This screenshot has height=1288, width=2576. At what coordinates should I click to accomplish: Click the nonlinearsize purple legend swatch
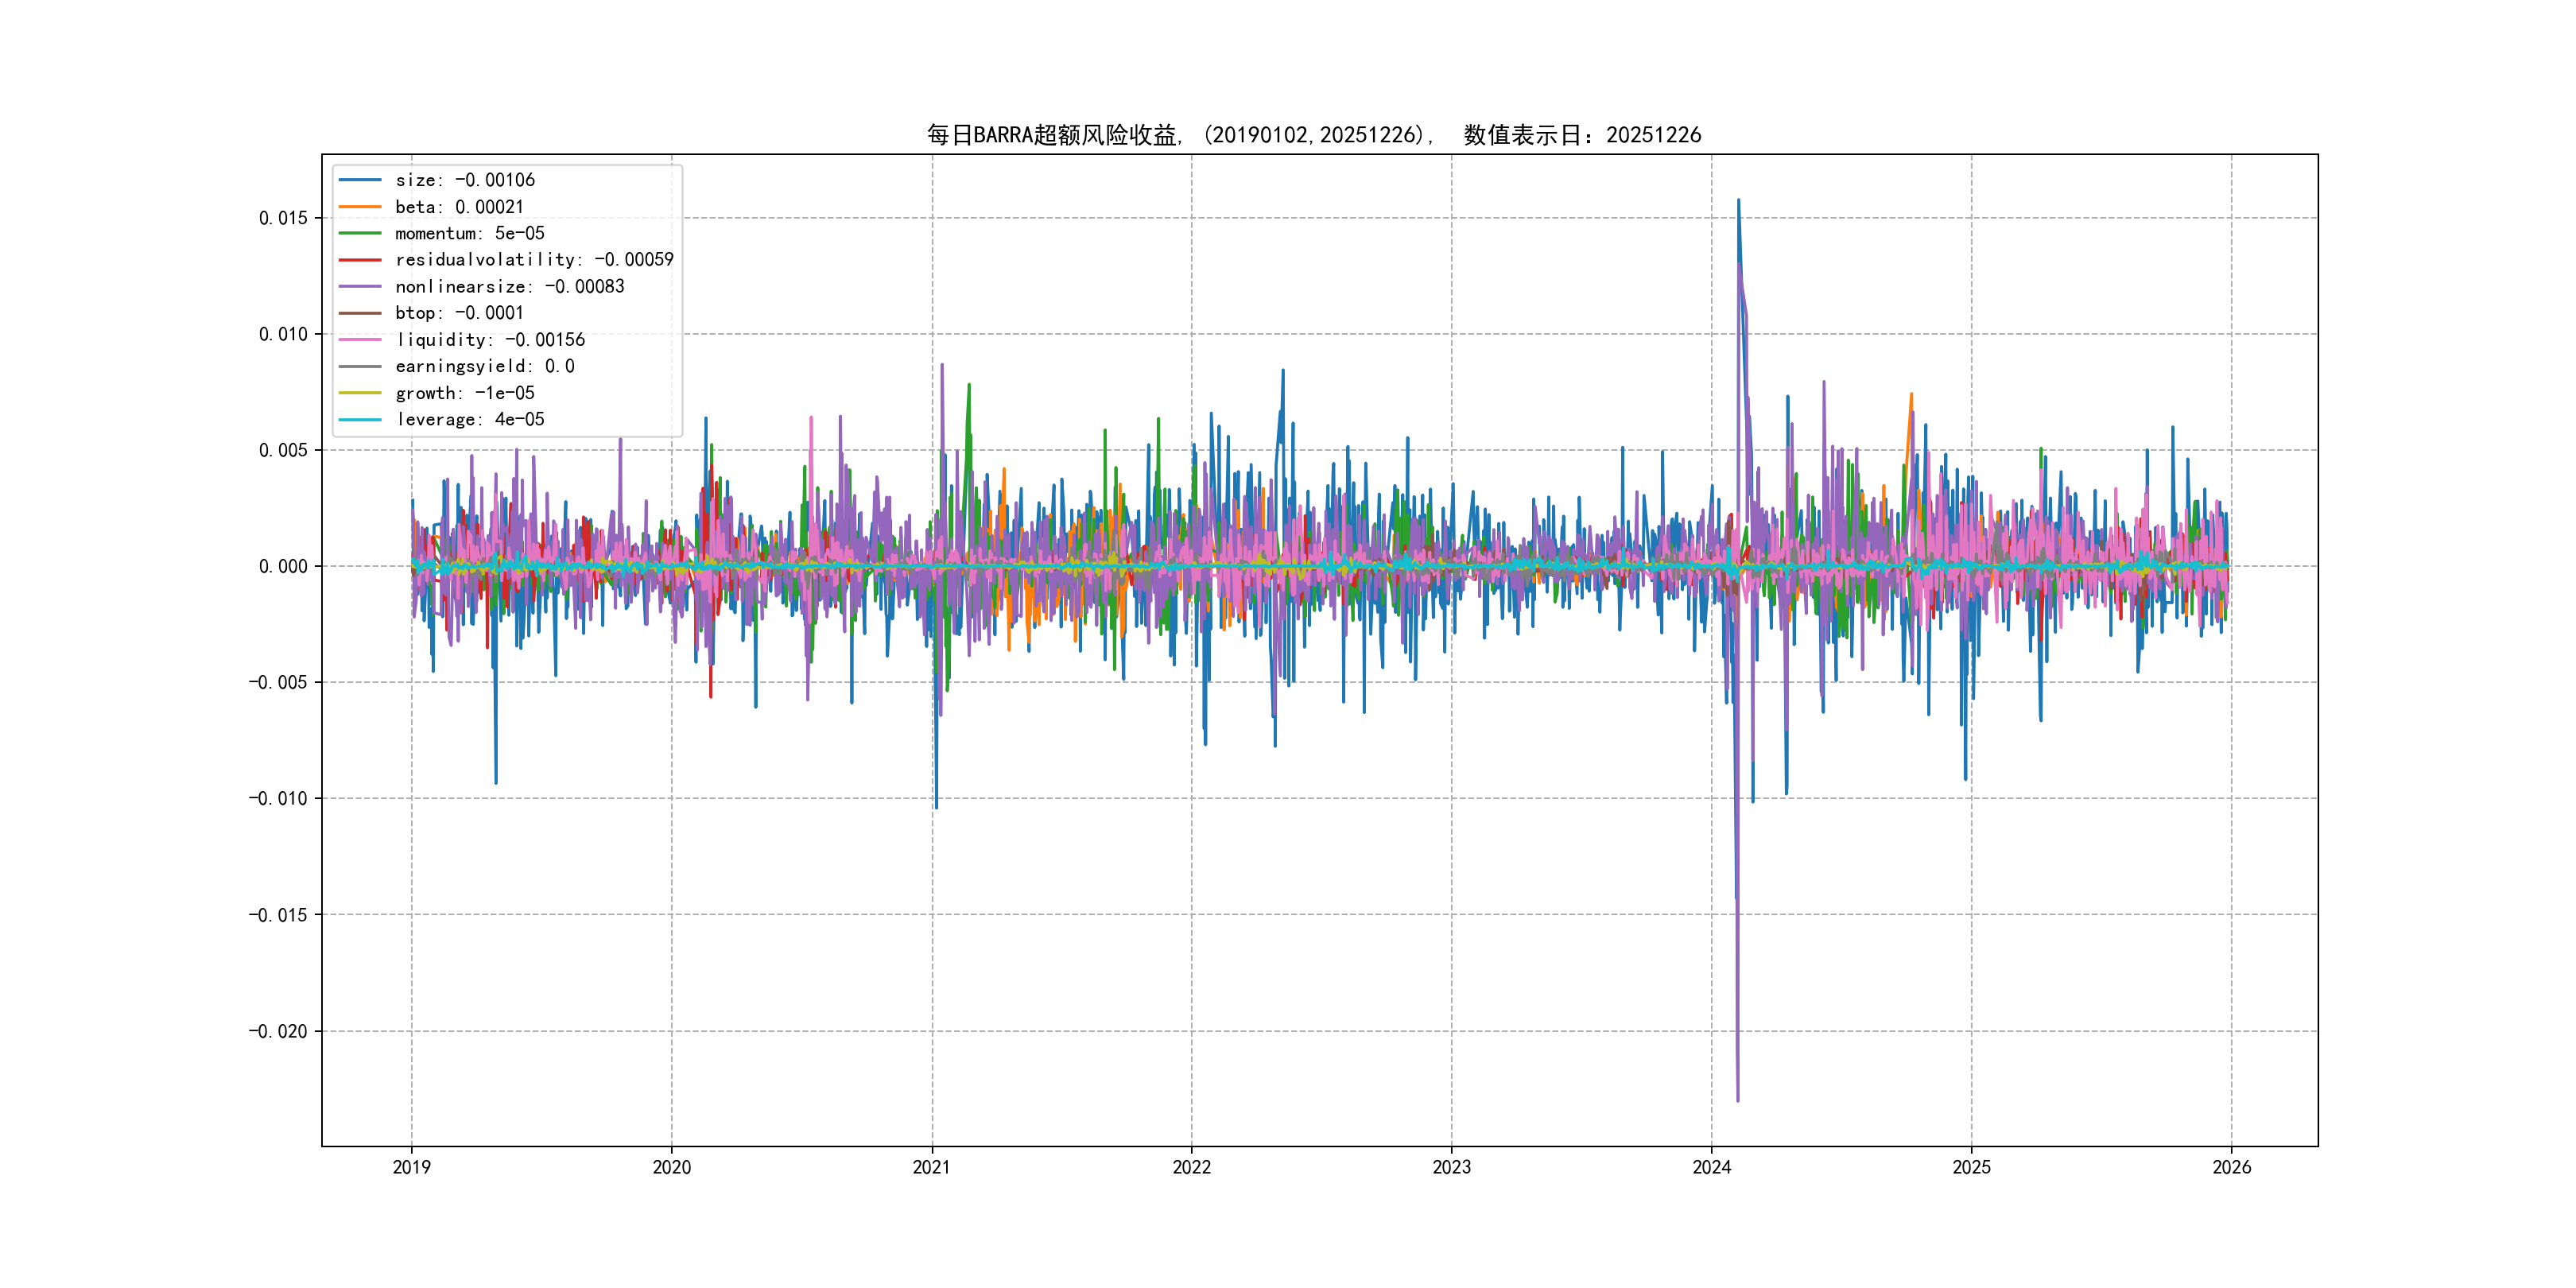coord(360,287)
